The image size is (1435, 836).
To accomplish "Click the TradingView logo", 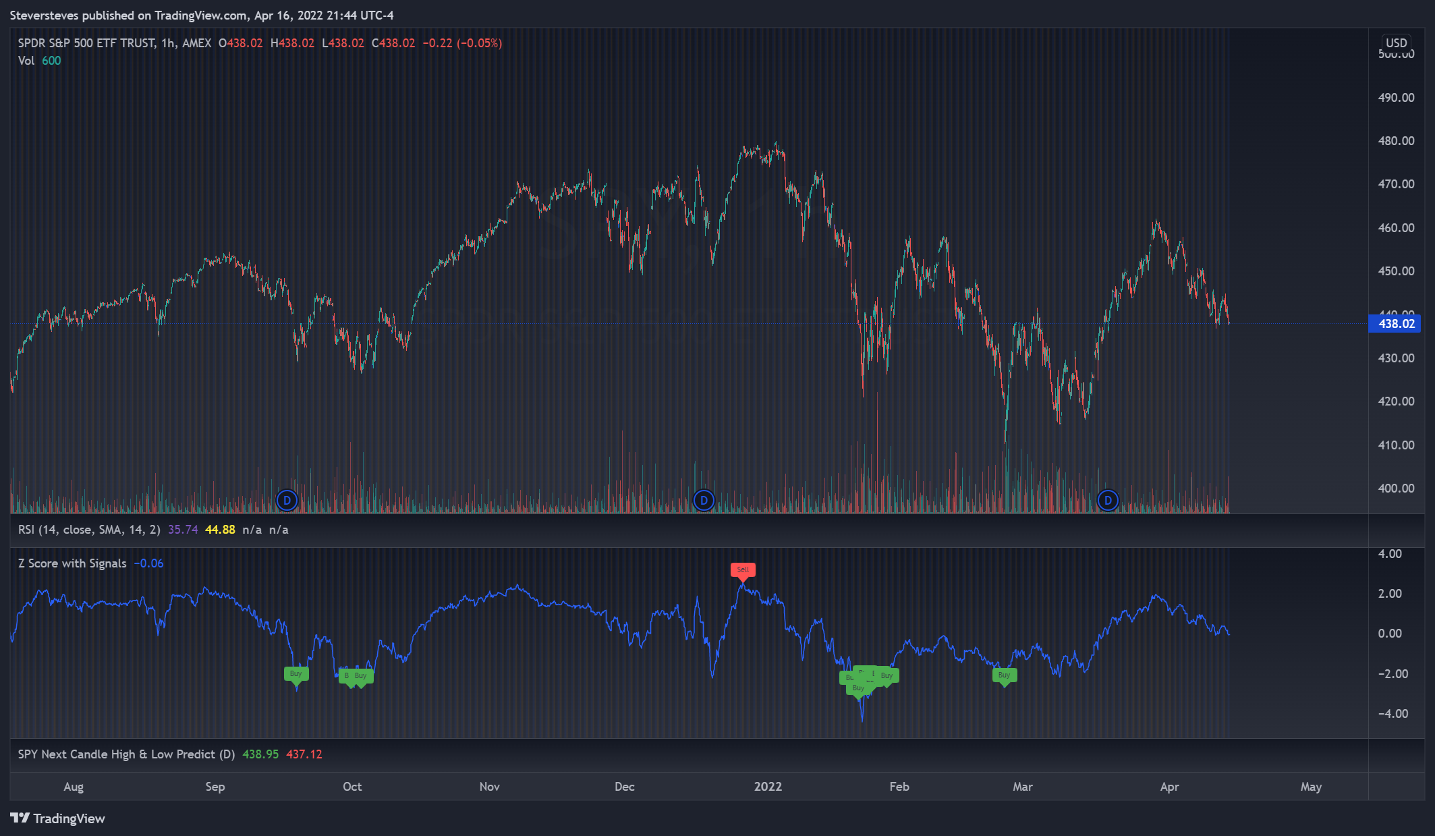I will point(58,818).
